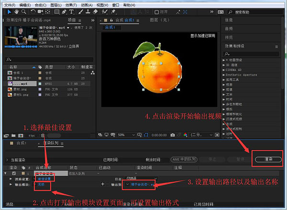Create new composition from project panel

pos(21,136)
